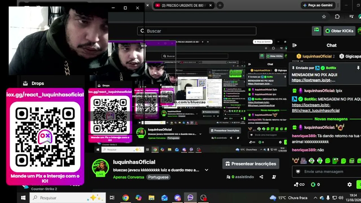Open the BR/x/react_luquinhasoficial chat link
Screen dimensions: 361x203
(x=316, y=111)
